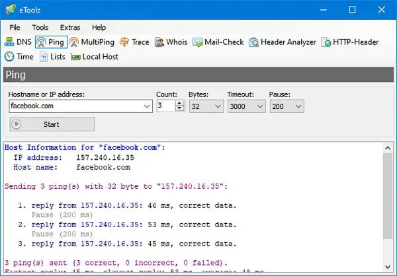Open the Lists tool
Screen dimensions: 397x276
coord(52,57)
